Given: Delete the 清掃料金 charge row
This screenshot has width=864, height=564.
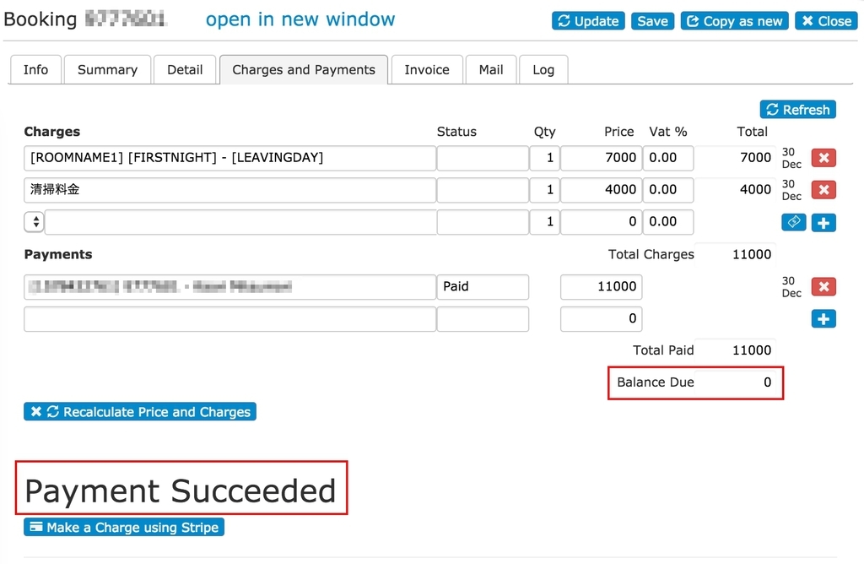Looking at the screenshot, I should (823, 190).
